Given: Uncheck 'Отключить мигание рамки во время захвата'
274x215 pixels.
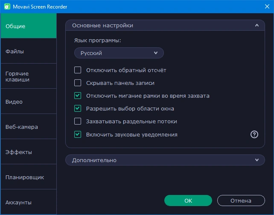Looking at the screenshot, I should pos(78,96).
